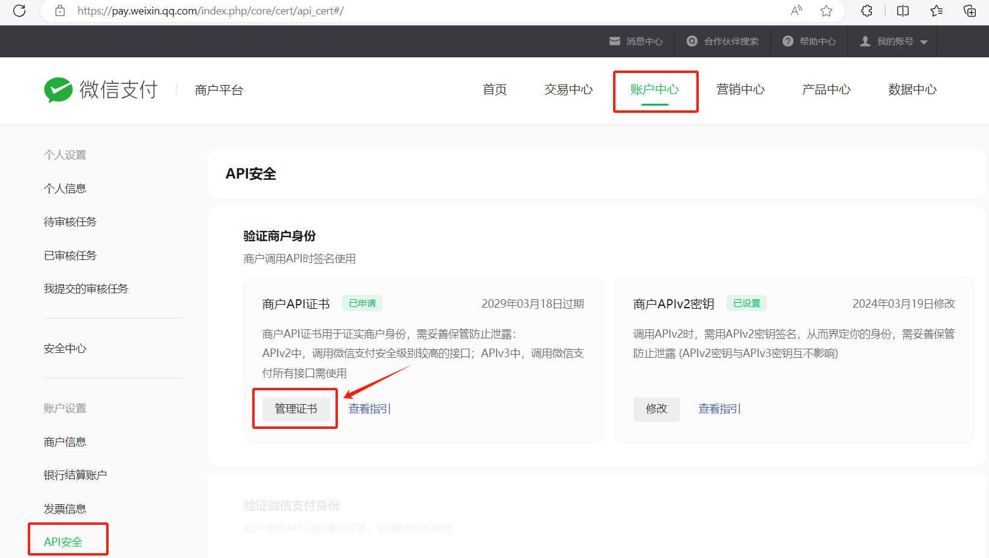Open 安全中心 in the sidebar
Screen dimensions: 989x558
coord(65,349)
